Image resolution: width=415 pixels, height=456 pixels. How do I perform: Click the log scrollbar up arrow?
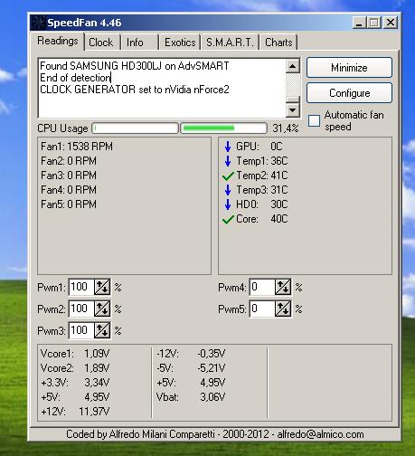click(292, 66)
